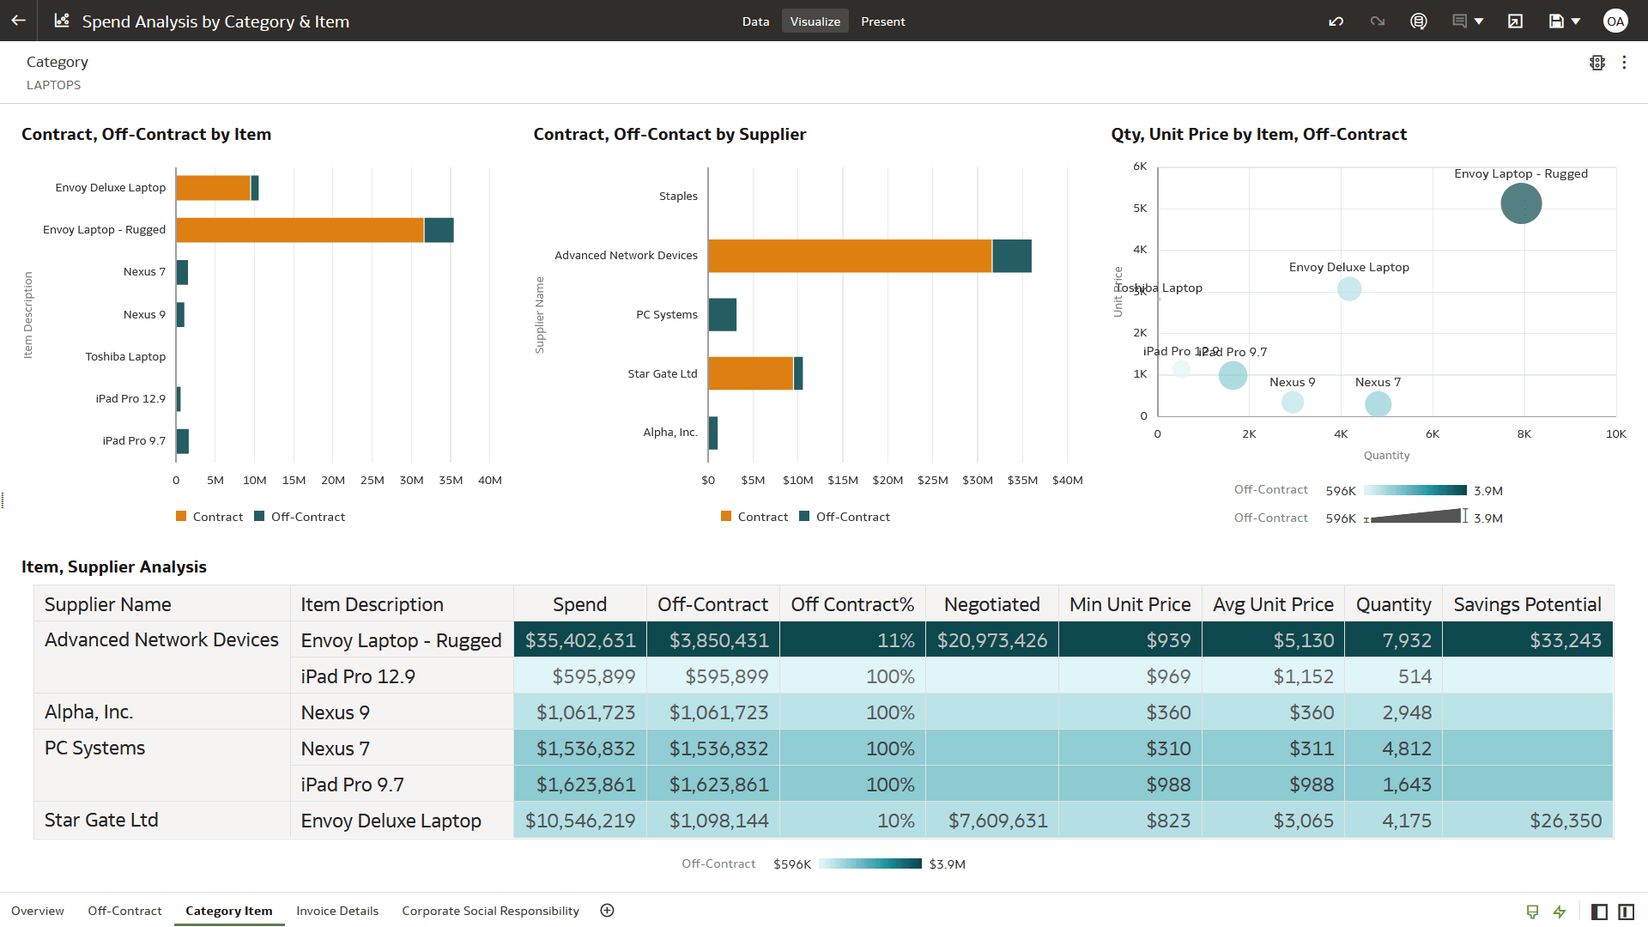Open the Present menu item

pyautogui.click(x=882, y=21)
